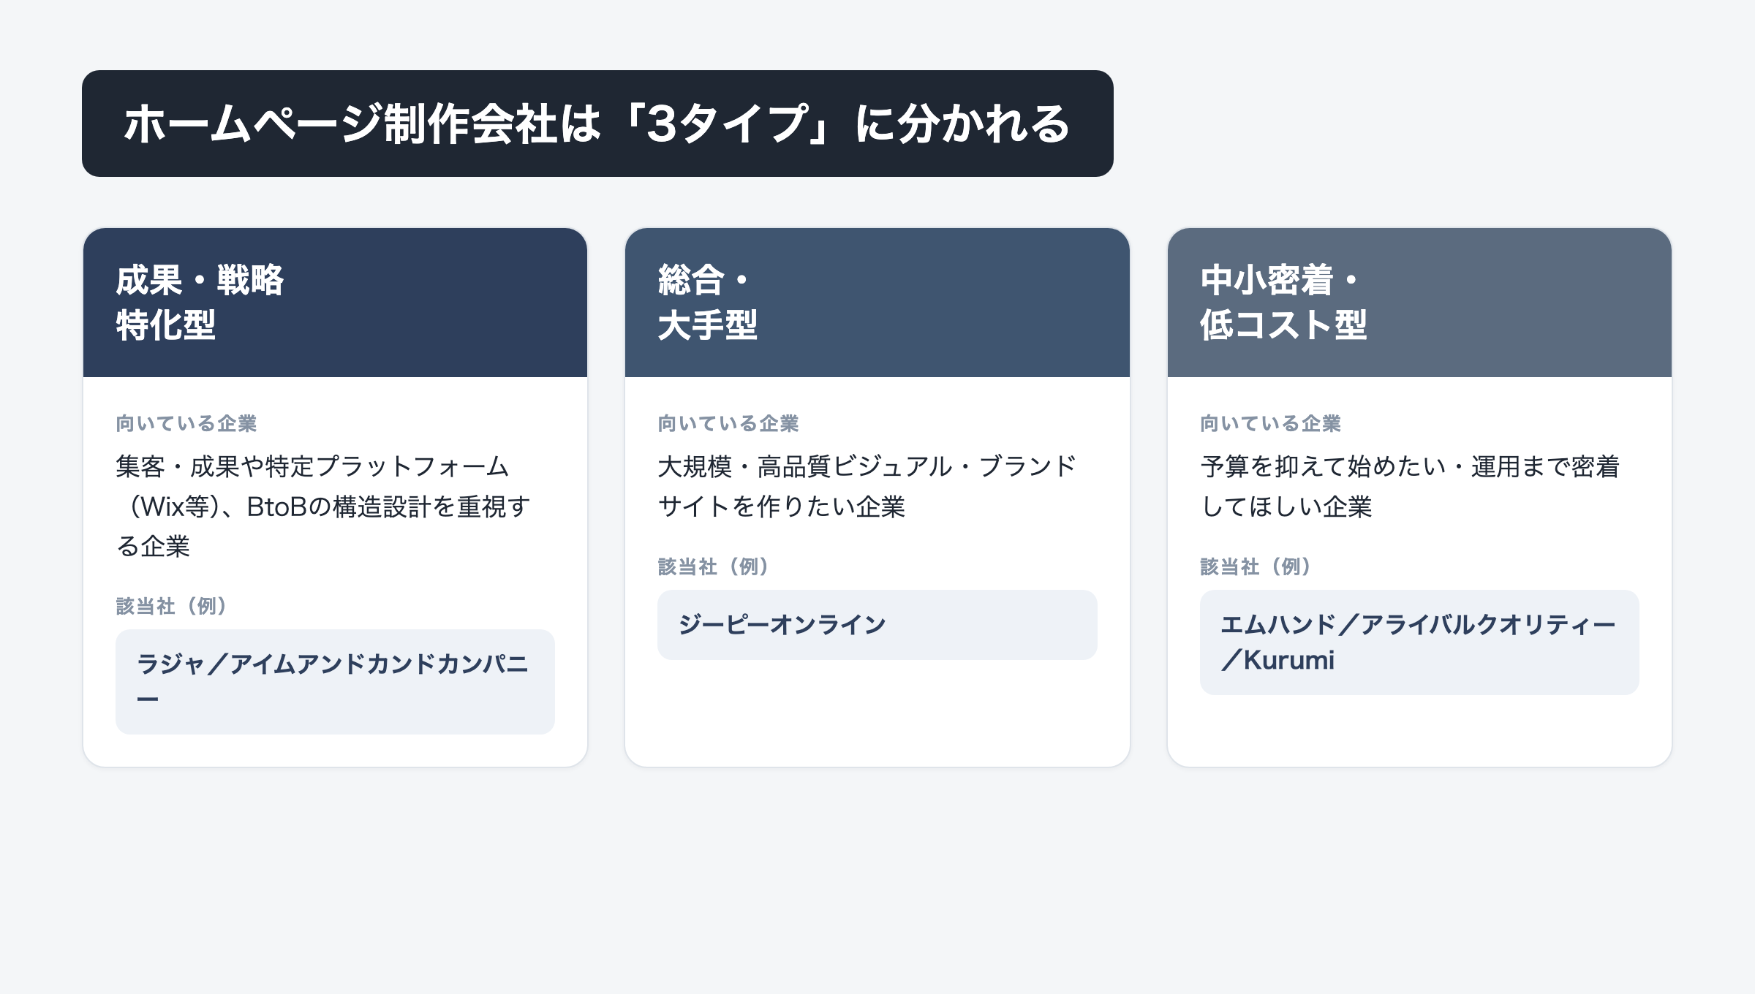Select the 総合・大手型 card header
This screenshot has height=994, width=1755.
click(x=877, y=303)
